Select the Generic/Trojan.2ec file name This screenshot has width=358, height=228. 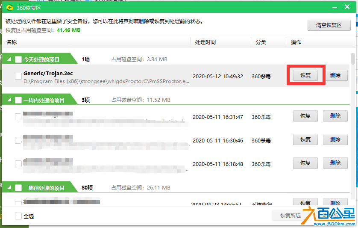48,74
